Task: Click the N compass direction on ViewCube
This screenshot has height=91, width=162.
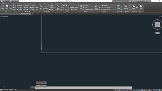Action: 157,20
